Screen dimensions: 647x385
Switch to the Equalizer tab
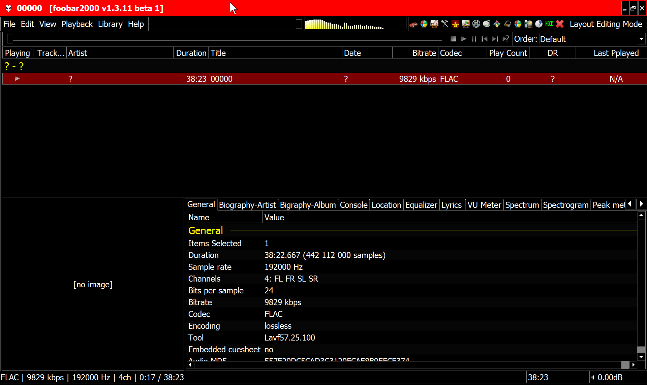[421, 205]
